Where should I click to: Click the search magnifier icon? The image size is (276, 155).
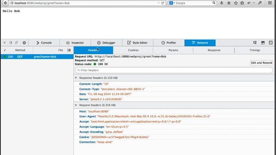(x=214, y=3)
